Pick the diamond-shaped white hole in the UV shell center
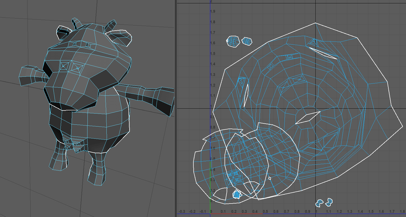Screen dimensions: 406x217 pyautogui.click(x=308, y=118)
